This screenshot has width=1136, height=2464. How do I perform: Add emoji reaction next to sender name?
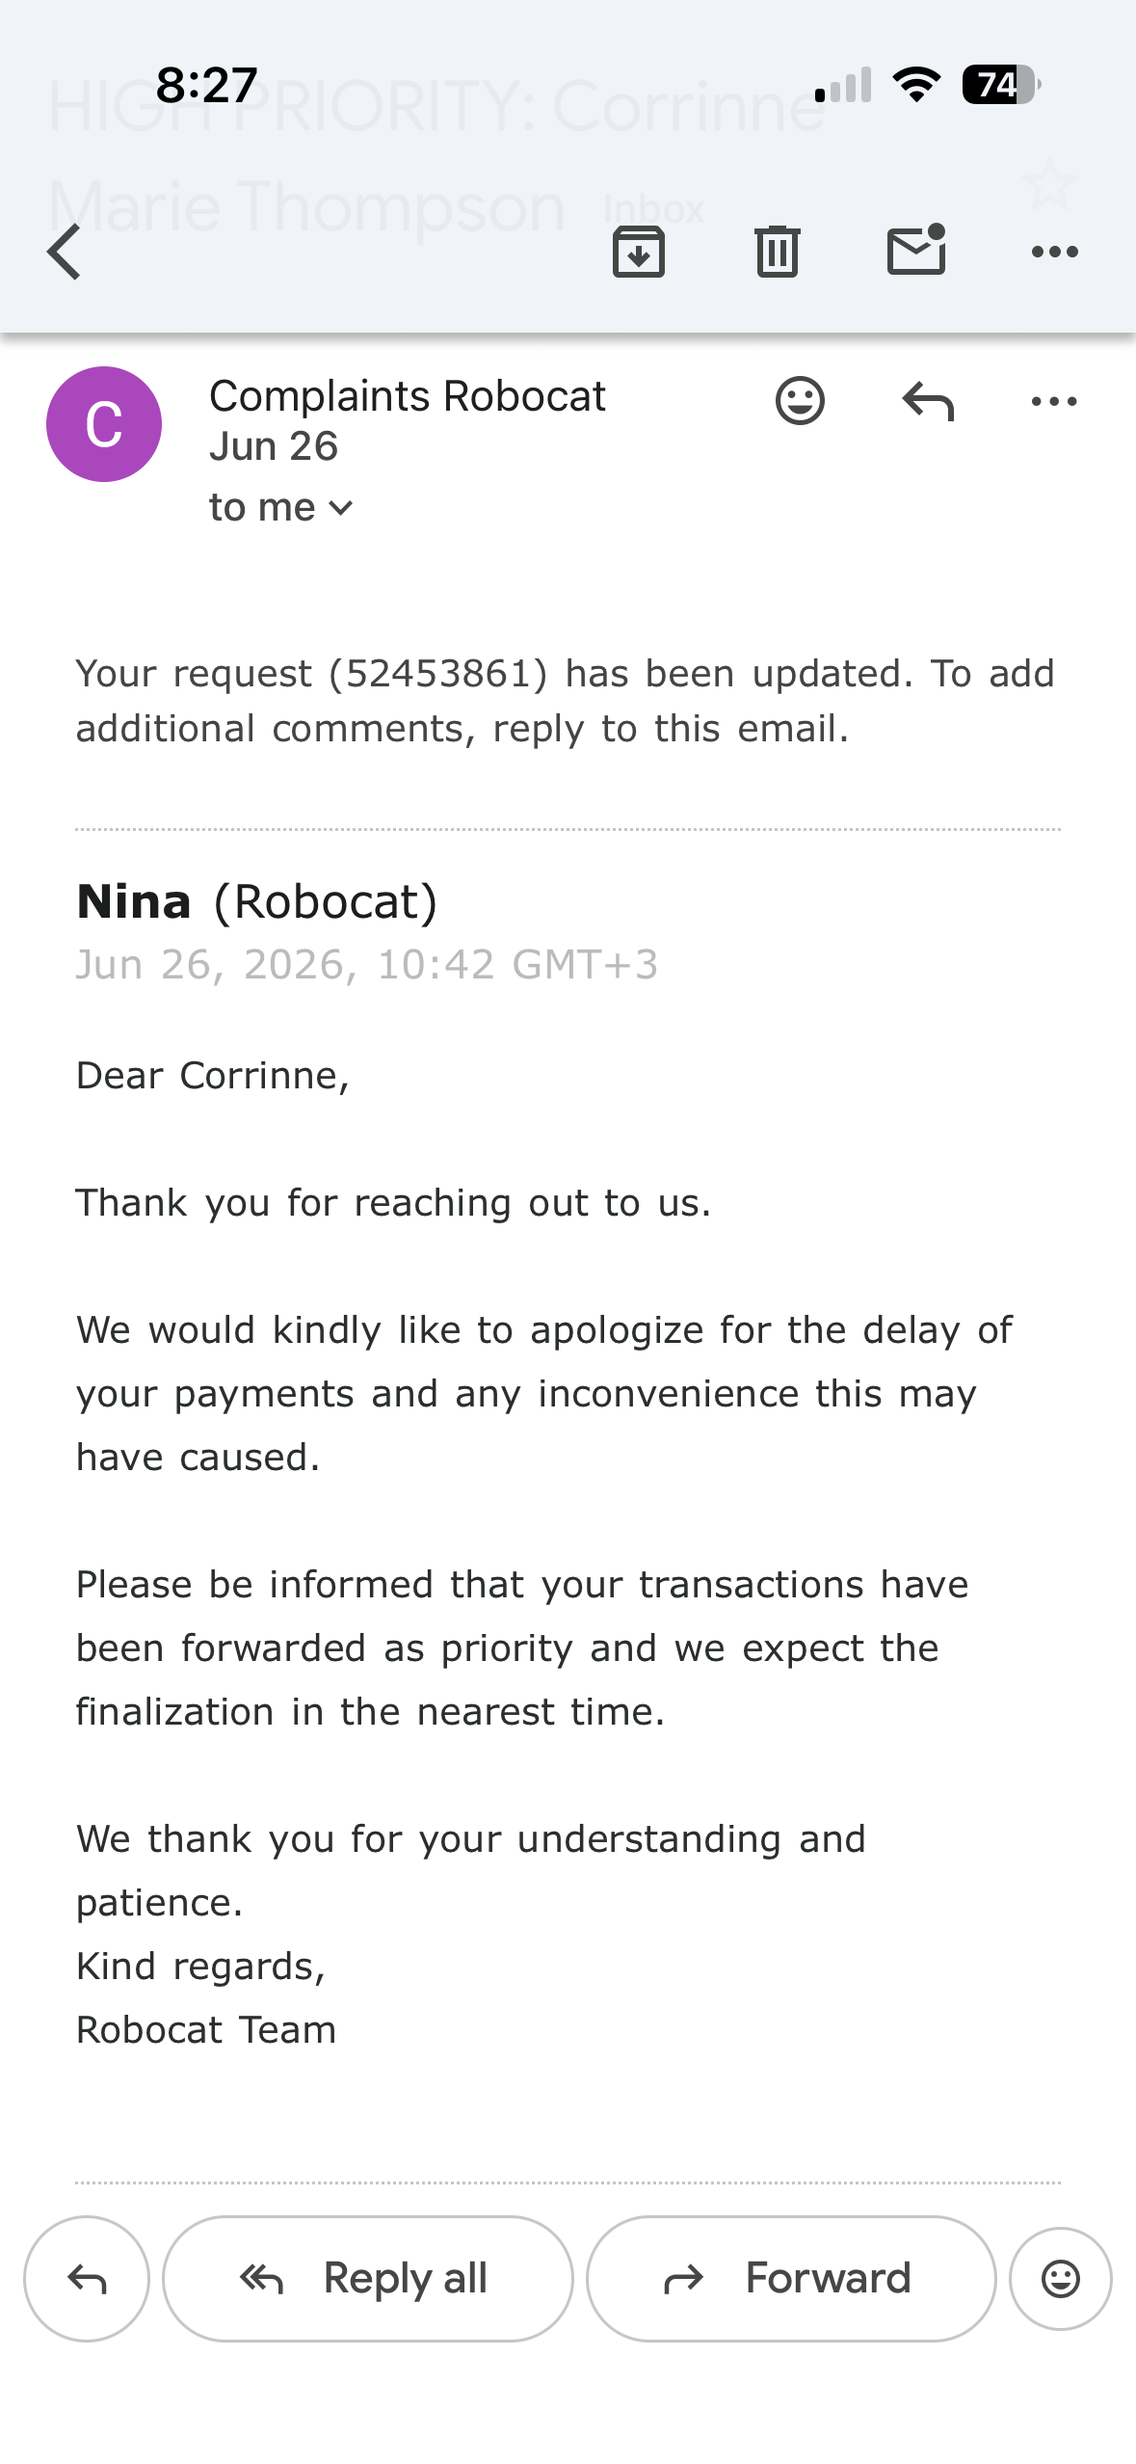coord(800,401)
